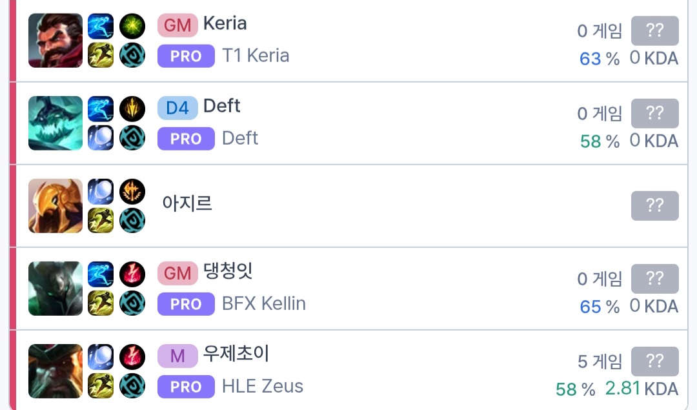
Task: Open the T1 Keria pro profile link
Action: tap(256, 56)
